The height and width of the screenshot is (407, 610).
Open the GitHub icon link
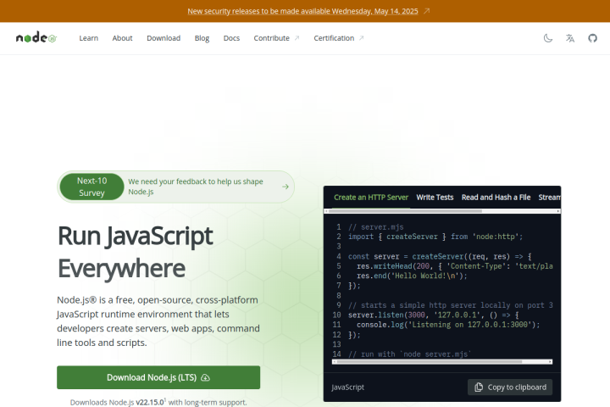pyautogui.click(x=592, y=38)
